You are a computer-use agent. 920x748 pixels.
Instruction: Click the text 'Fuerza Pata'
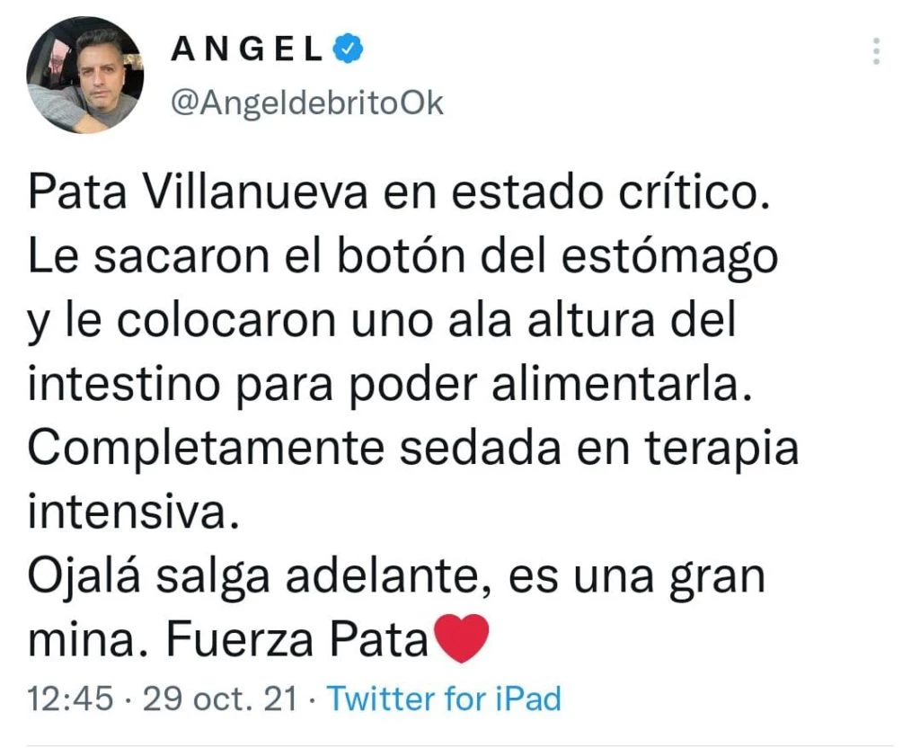tap(297, 639)
